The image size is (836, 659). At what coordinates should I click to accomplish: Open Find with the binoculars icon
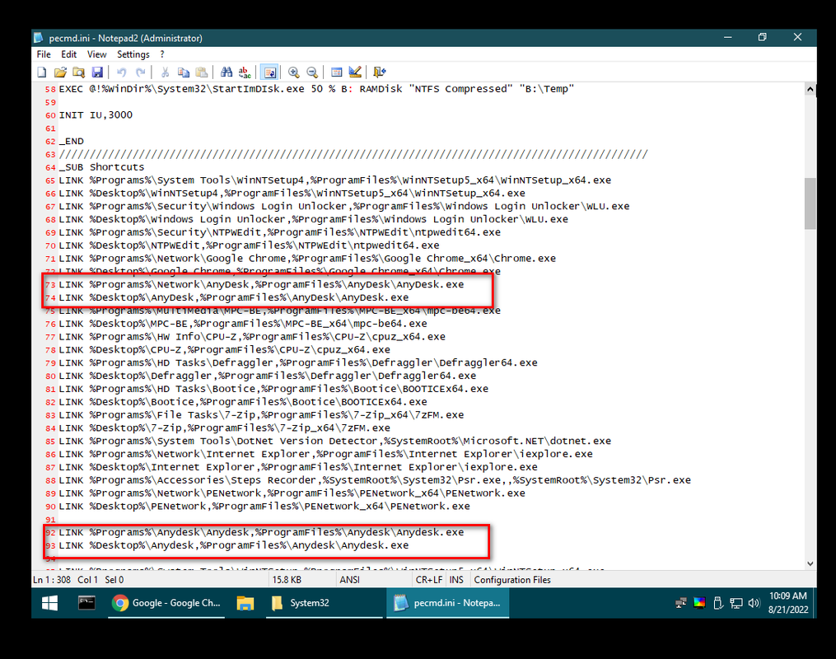[226, 72]
